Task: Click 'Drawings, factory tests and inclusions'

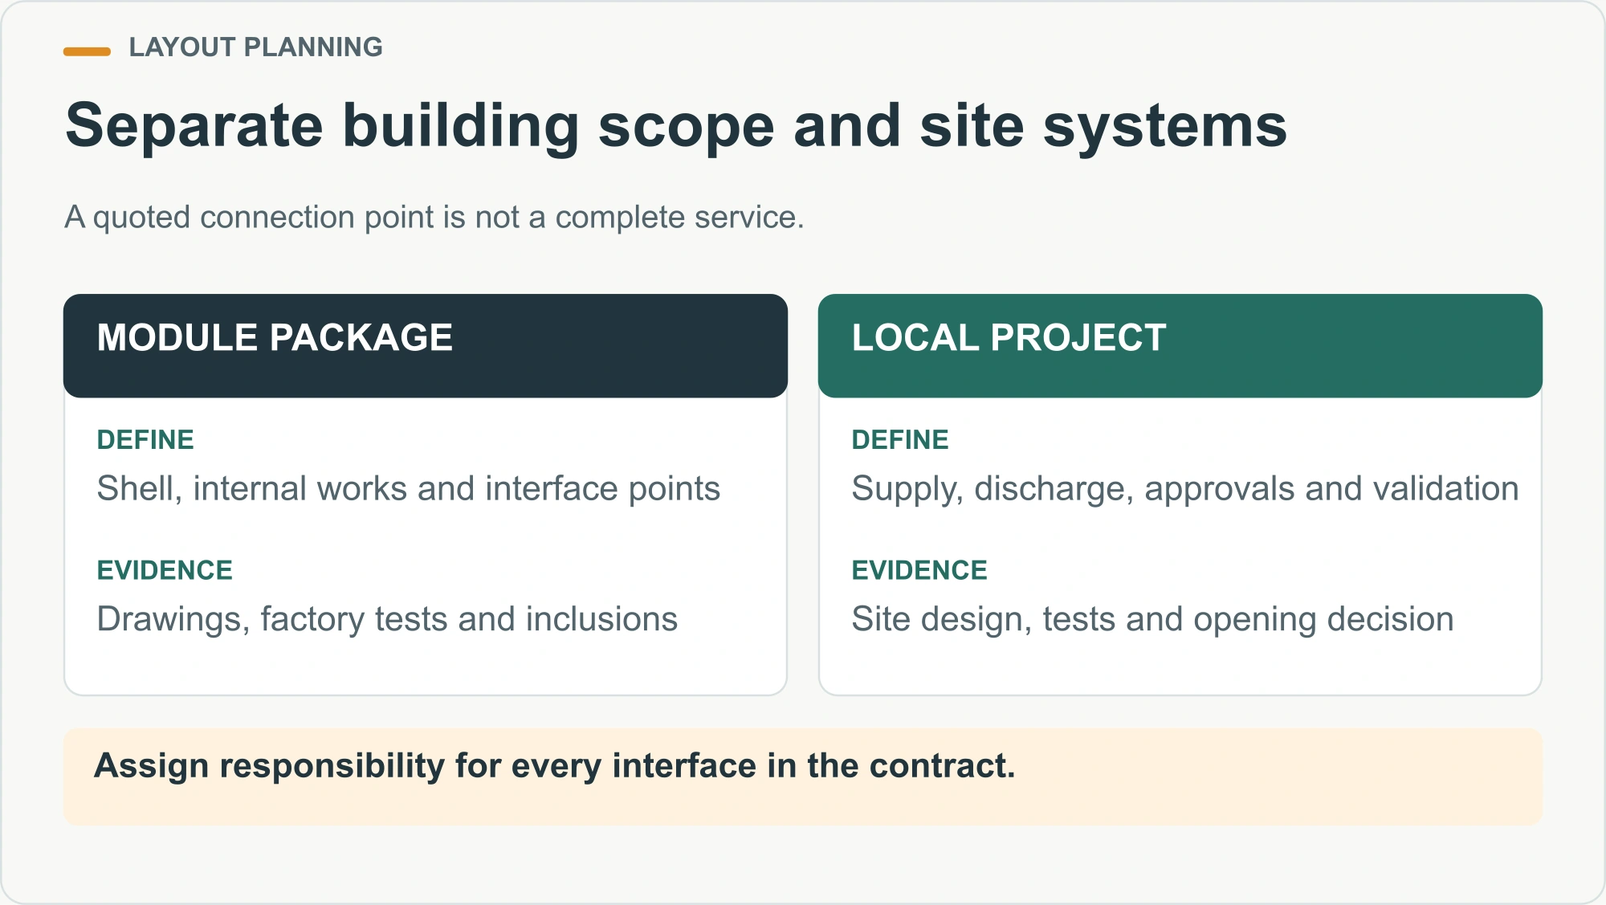Action: click(387, 620)
